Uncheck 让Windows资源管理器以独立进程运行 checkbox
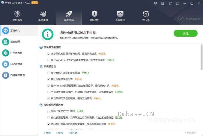203x136 pixels. point(48,86)
